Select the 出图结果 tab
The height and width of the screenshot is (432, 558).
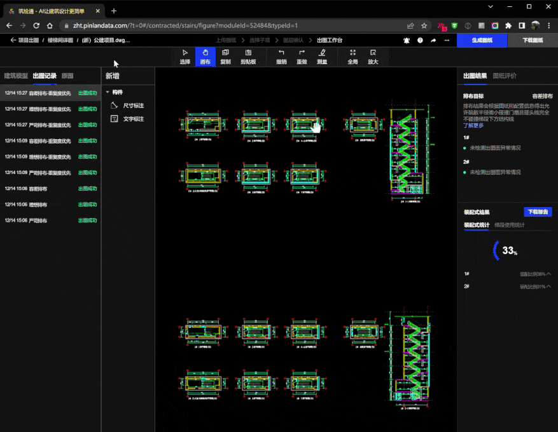[x=475, y=76]
